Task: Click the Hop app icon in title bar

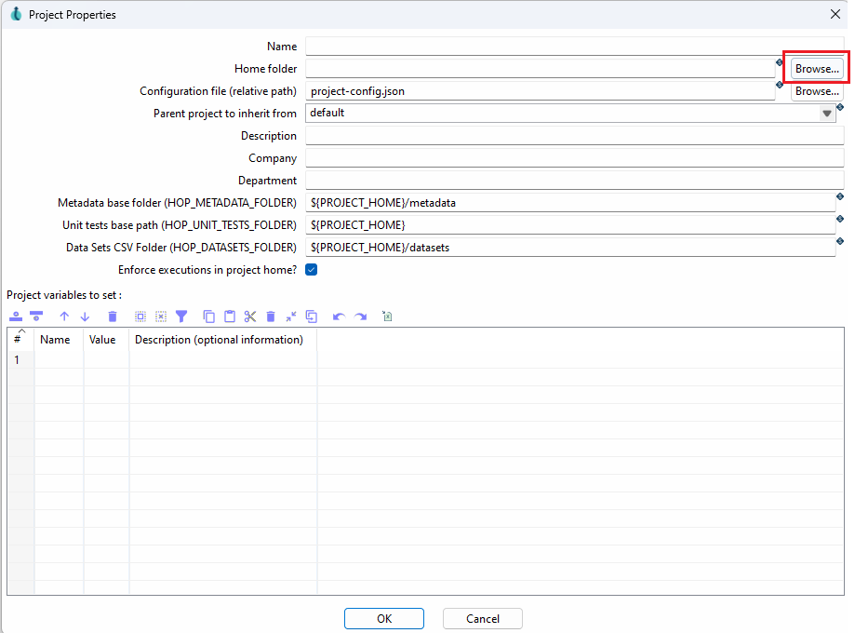Action: point(16,14)
